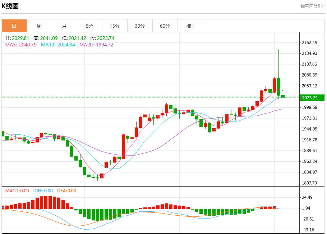Click the MA20: 1994.72 label

(x=96, y=45)
